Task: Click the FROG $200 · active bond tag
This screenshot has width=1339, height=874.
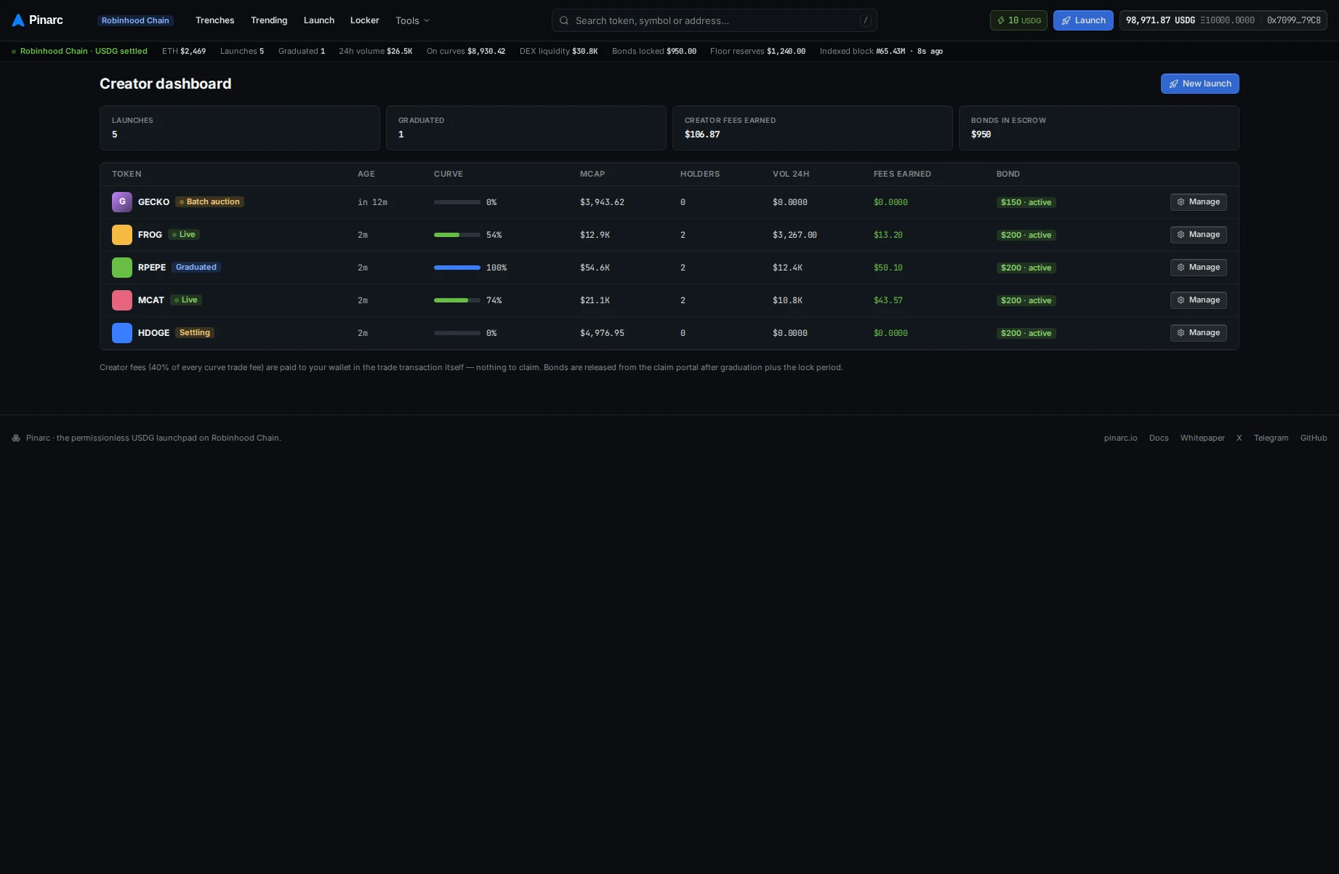Action: click(1026, 235)
